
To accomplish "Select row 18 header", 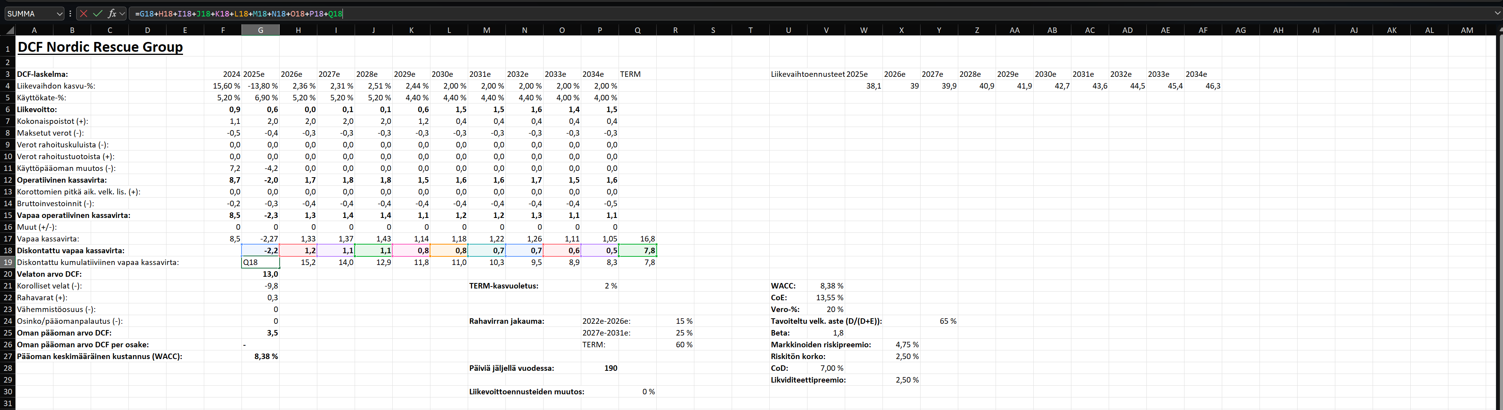I will 8,250.
